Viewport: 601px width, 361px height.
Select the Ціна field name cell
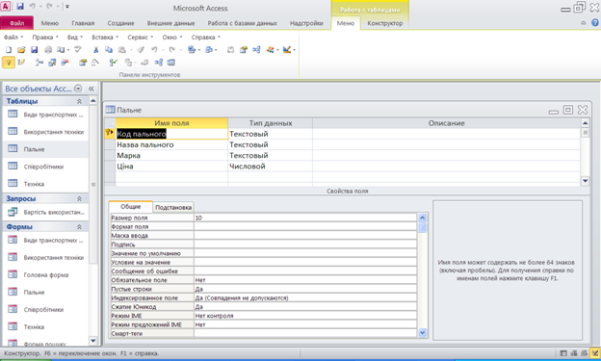click(171, 167)
